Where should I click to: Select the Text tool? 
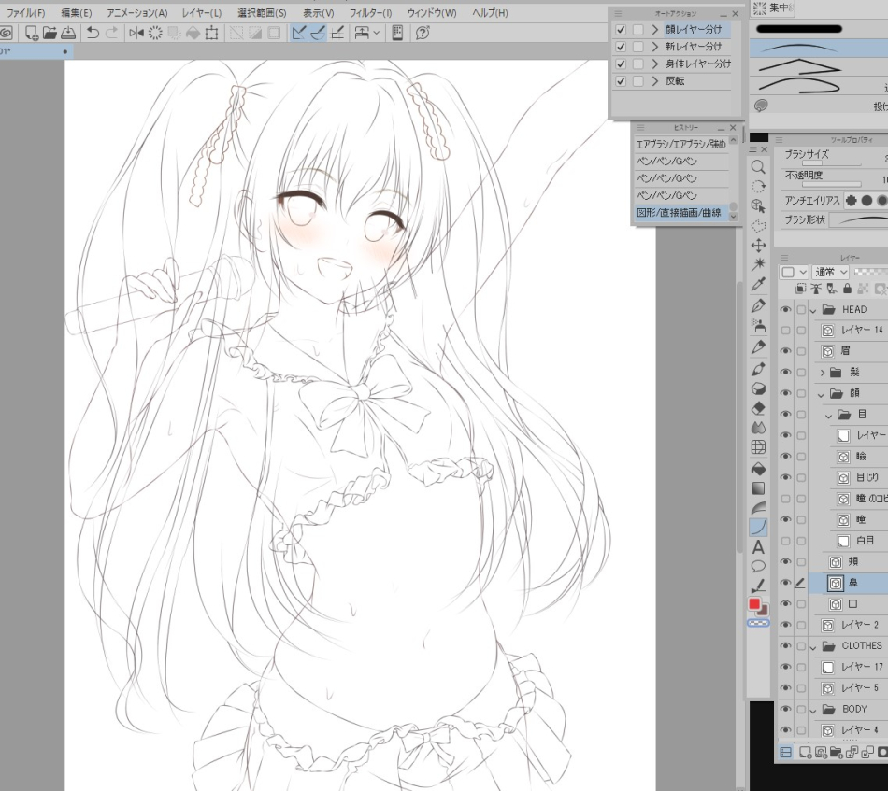758,547
